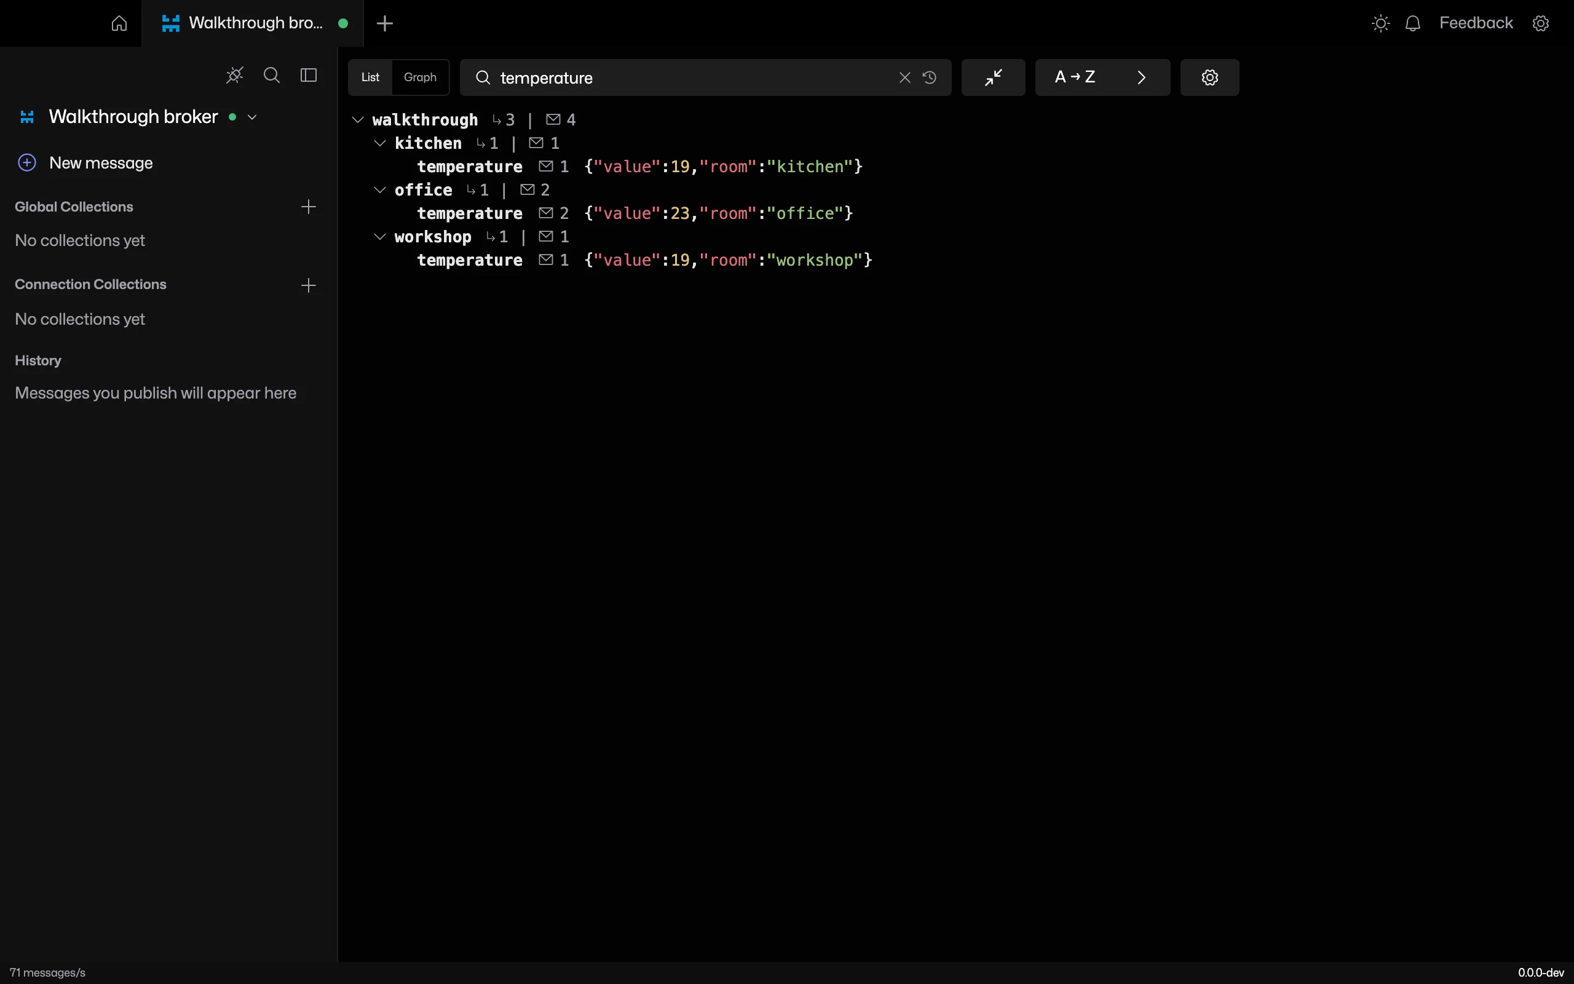The height and width of the screenshot is (984, 1574).
Task: Add a Global Collection with the plus
Action: click(308, 207)
